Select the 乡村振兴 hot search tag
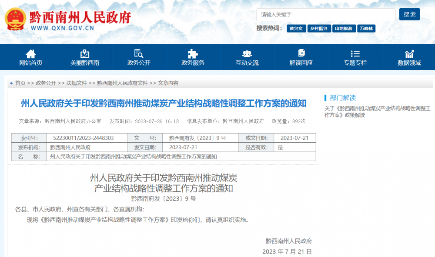 [319, 29]
